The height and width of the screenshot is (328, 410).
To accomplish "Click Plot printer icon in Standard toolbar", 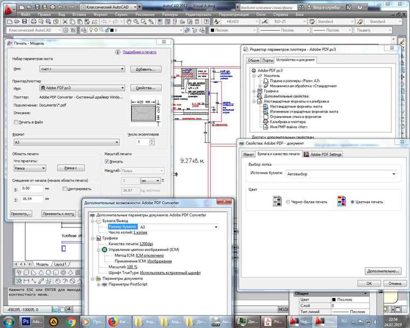I will click(x=34, y=22).
